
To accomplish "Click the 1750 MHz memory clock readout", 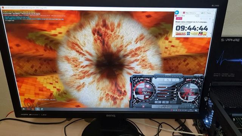I will (x=146, y=93).
